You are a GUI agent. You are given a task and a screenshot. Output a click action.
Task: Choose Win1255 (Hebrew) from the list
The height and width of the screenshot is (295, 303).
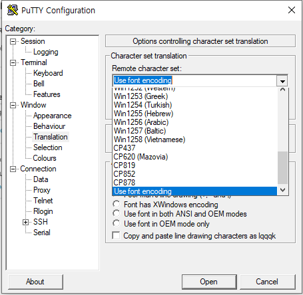point(195,114)
